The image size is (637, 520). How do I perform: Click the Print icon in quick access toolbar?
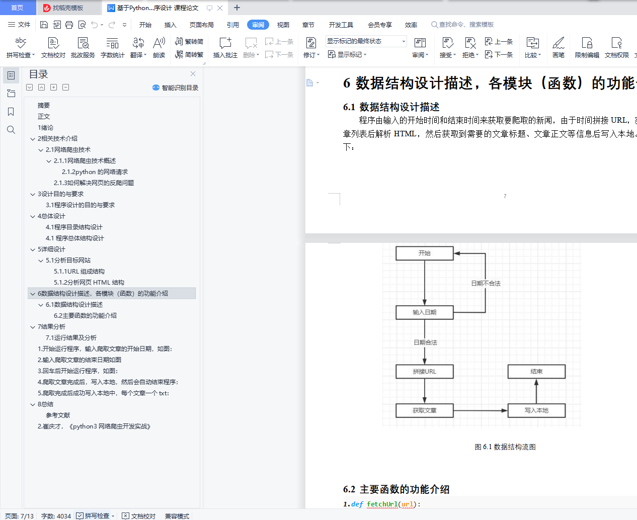point(69,25)
